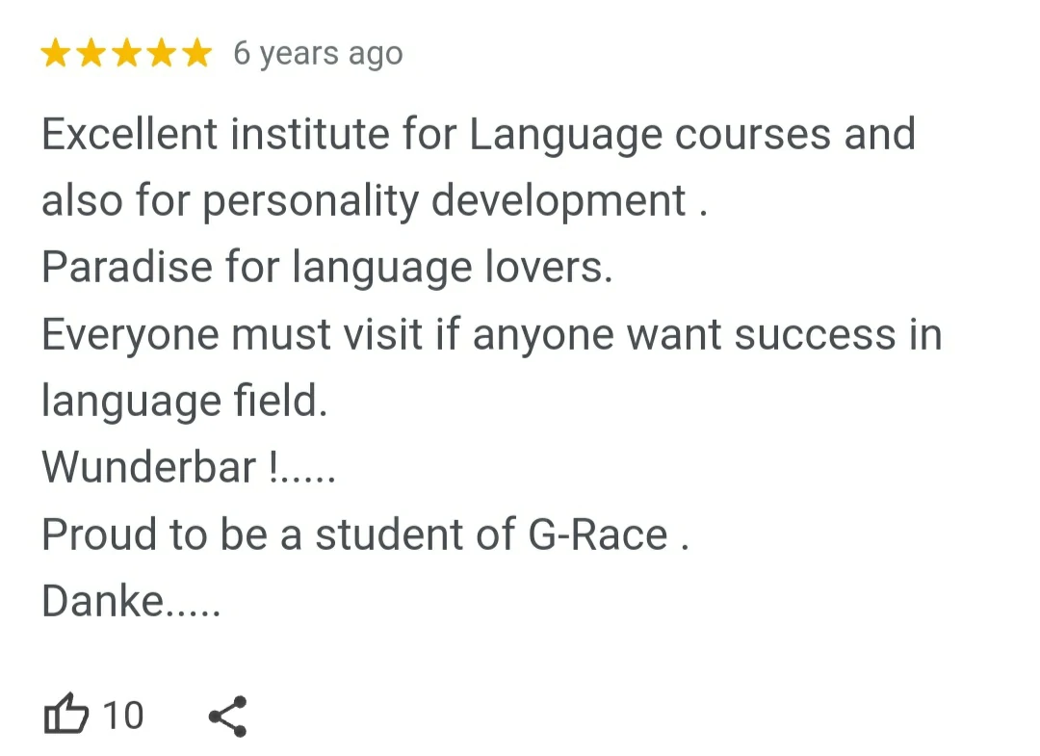Click the '6 years ago' timestamp
Screen dimensions: 1040x756
click(x=318, y=54)
